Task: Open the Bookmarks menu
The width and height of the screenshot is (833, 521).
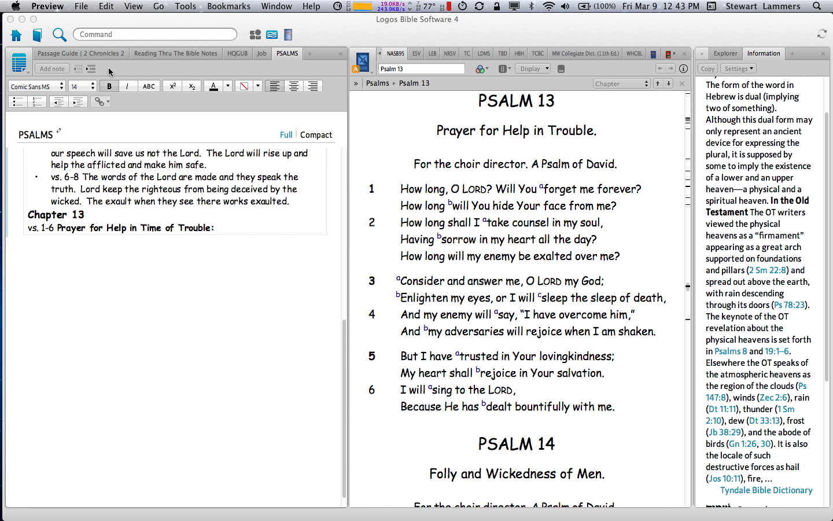Action: click(228, 6)
